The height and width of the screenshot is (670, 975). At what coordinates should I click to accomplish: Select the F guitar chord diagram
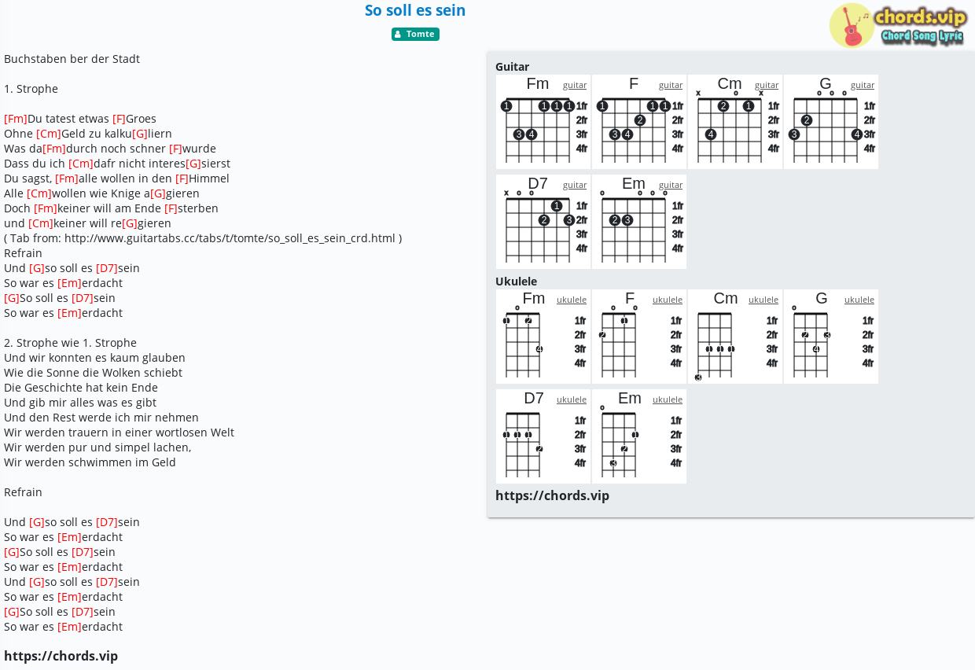(x=639, y=122)
